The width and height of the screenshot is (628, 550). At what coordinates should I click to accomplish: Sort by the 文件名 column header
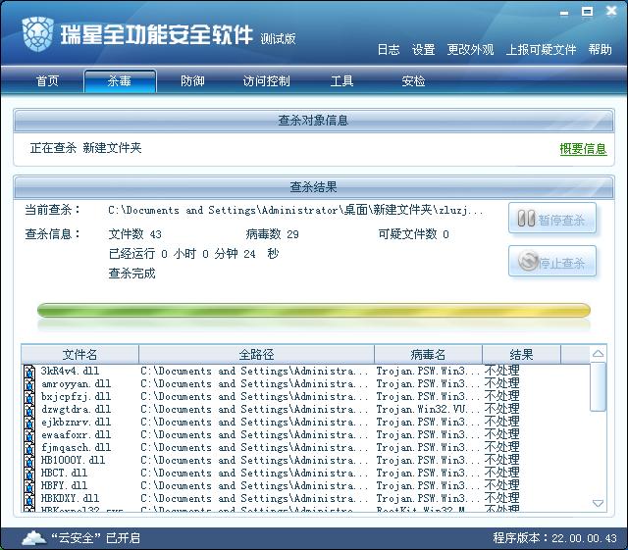(79, 354)
